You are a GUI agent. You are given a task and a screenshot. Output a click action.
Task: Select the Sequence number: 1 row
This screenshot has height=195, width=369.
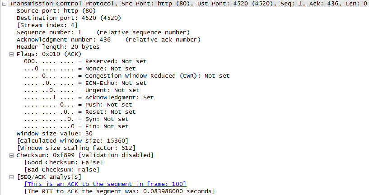103,32
